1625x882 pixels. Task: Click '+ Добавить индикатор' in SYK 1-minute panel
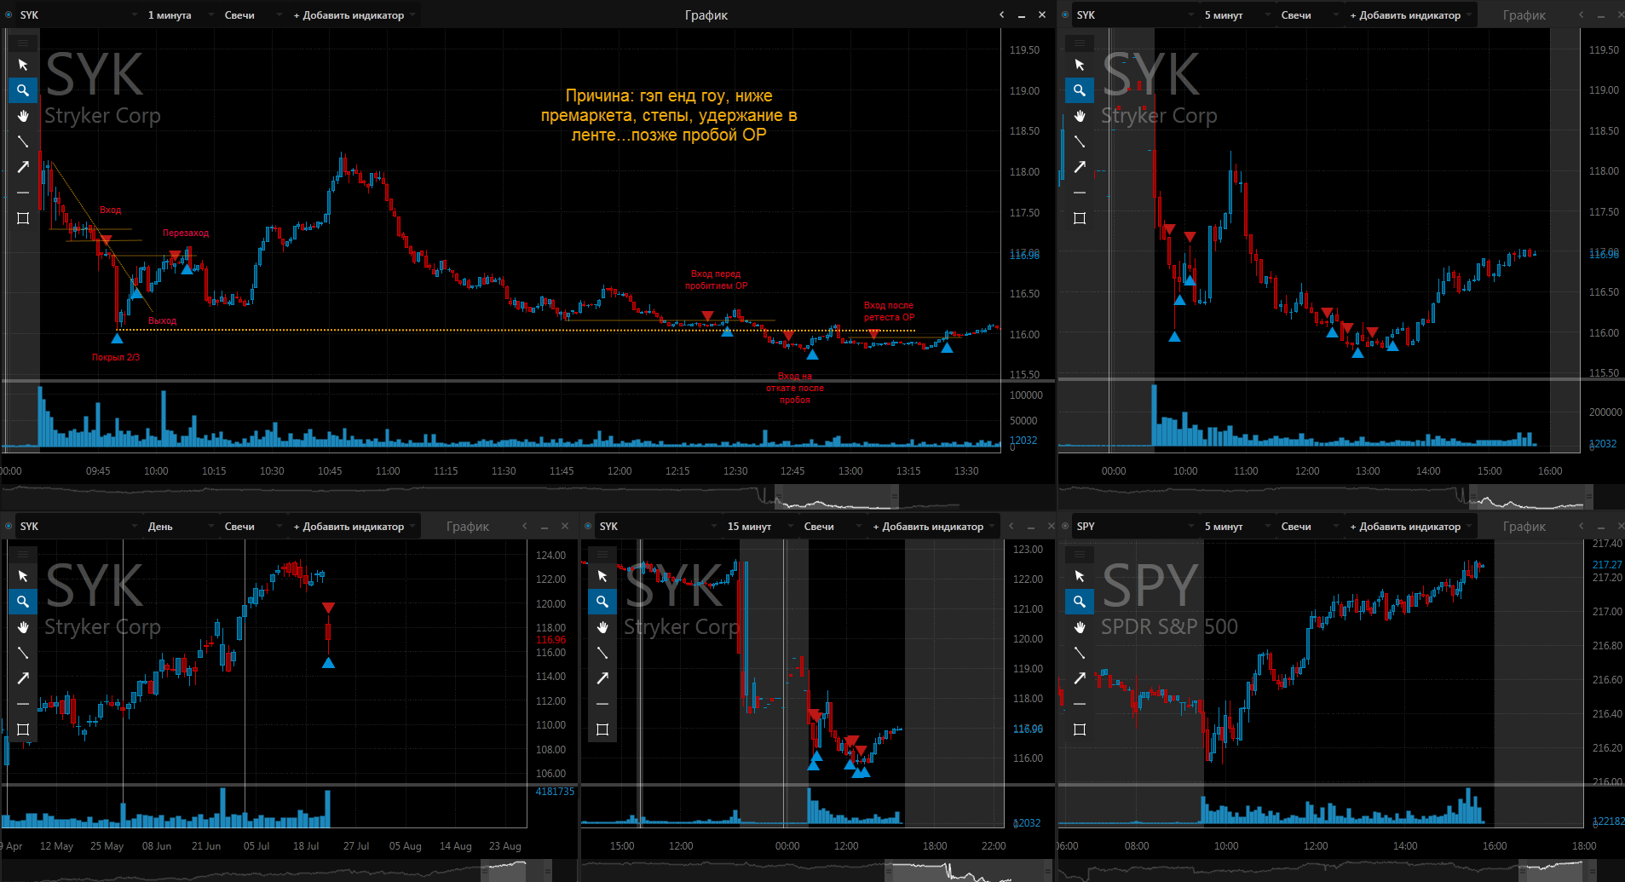click(354, 15)
